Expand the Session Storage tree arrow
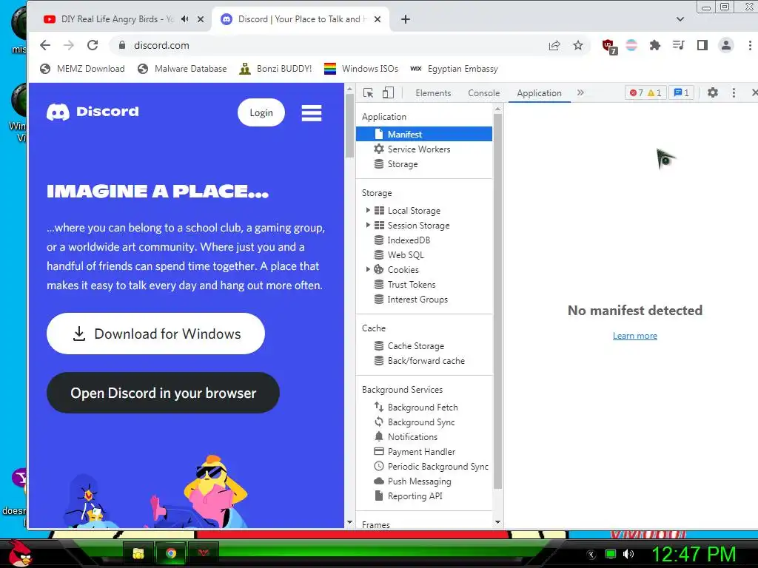 (x=368, y=226)
